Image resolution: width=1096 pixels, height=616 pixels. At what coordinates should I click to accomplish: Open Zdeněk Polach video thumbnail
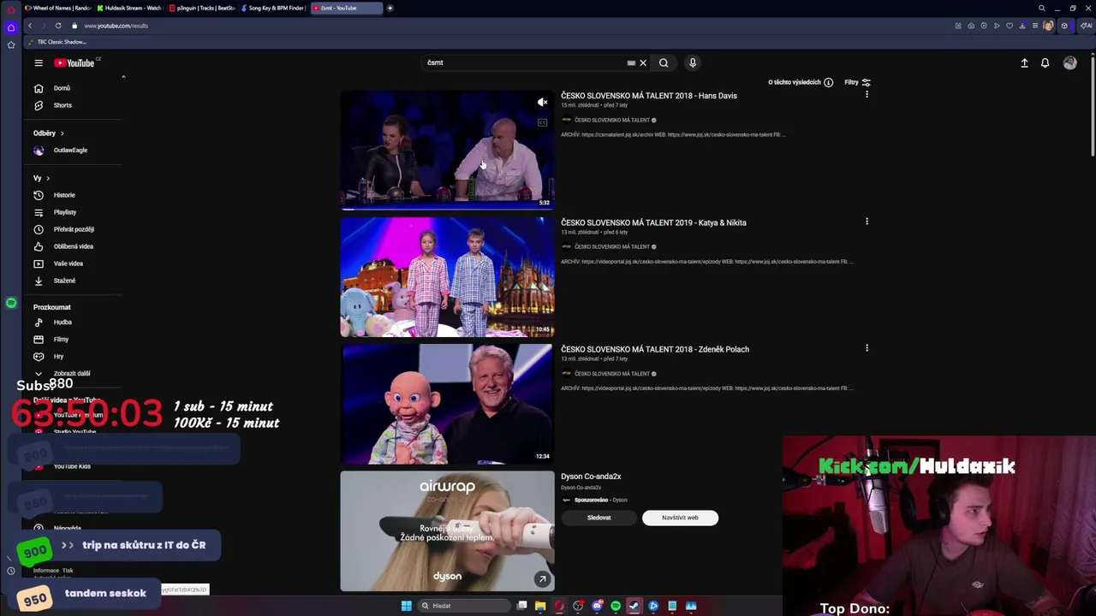pyautogui.click(x=447, y=404)
